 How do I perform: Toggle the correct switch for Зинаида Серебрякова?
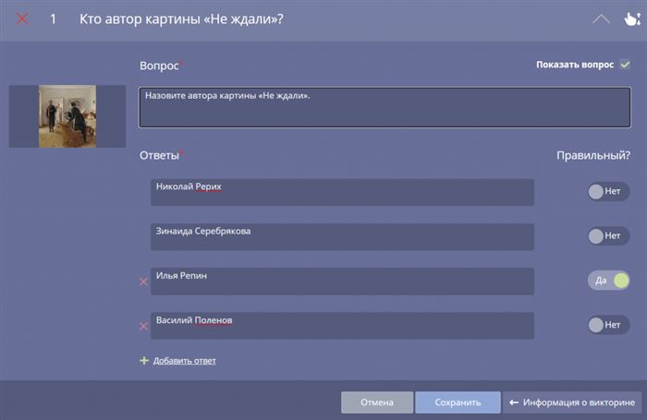pos(608,235)
